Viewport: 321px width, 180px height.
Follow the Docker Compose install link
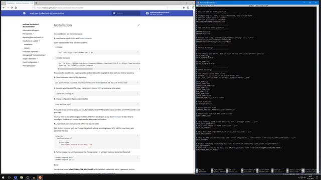pyautogui.click(x=85, y=38)
